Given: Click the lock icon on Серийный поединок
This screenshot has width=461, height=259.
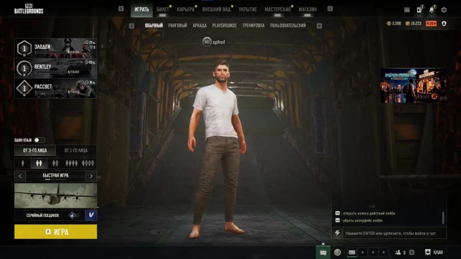Looking at the screenshot, I should tap(72, 216).
